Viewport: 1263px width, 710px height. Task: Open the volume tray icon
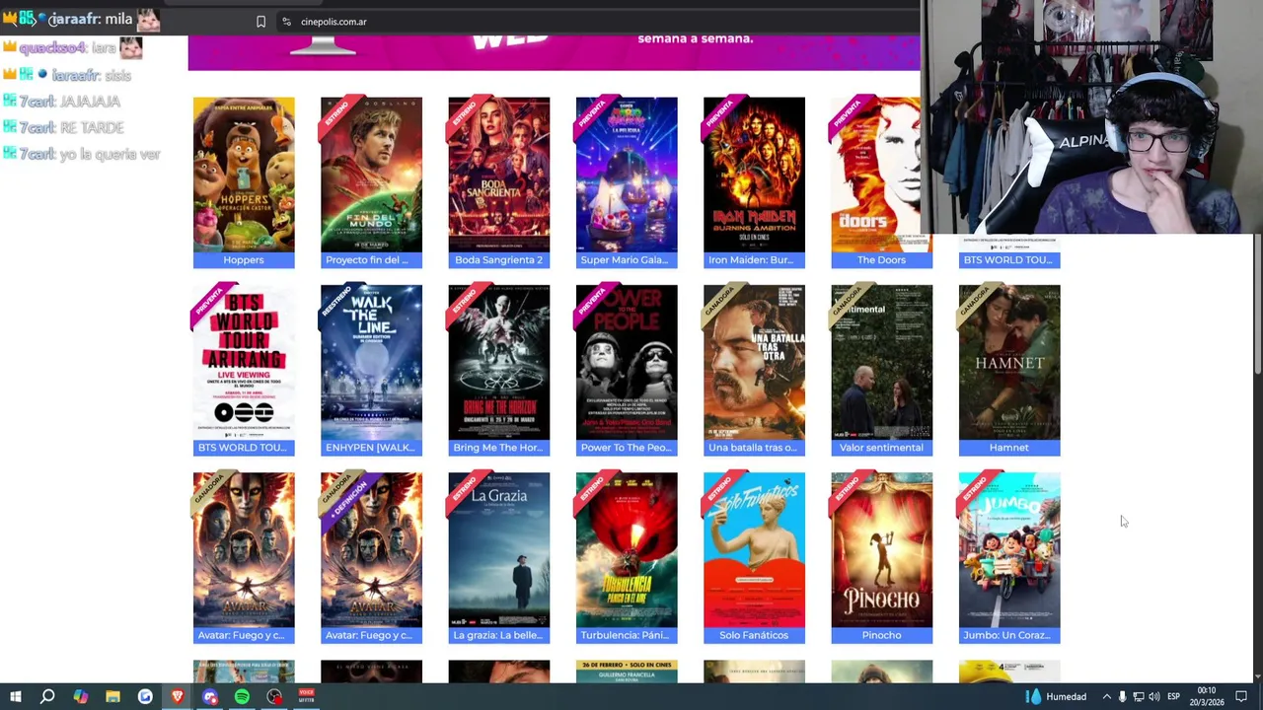click(x=1153, y=697)
